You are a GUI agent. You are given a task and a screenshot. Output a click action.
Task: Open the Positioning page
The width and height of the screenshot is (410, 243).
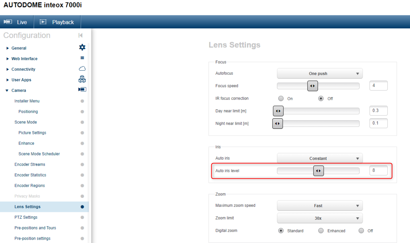pos(28,111)
